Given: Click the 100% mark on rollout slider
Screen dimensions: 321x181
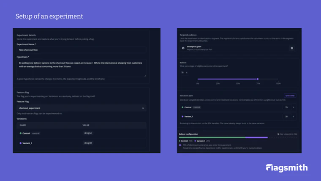Looking at the screenshot, I should (278, 83).
